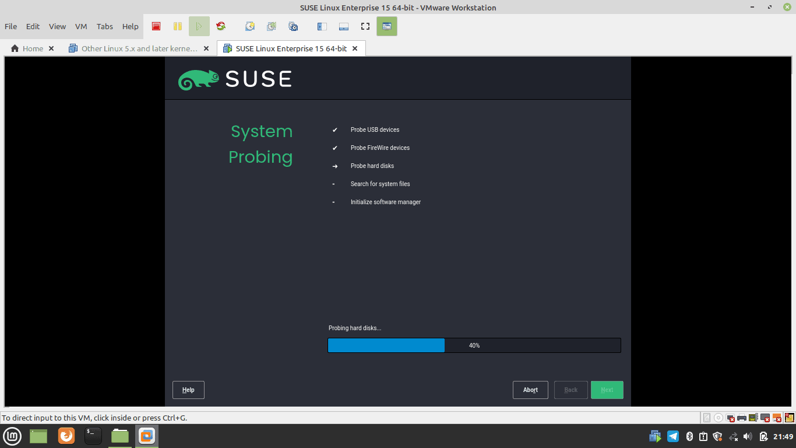Click the CD/DVD drive status icon

(x=718, y=418)
